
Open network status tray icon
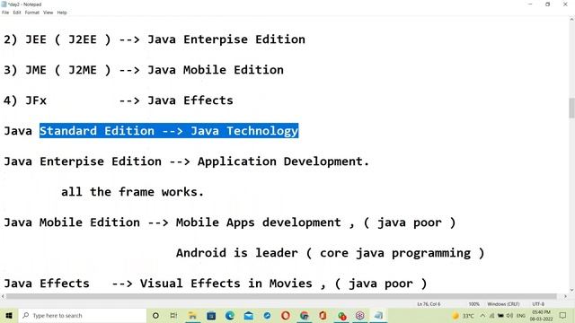click(x=491, y=315)
